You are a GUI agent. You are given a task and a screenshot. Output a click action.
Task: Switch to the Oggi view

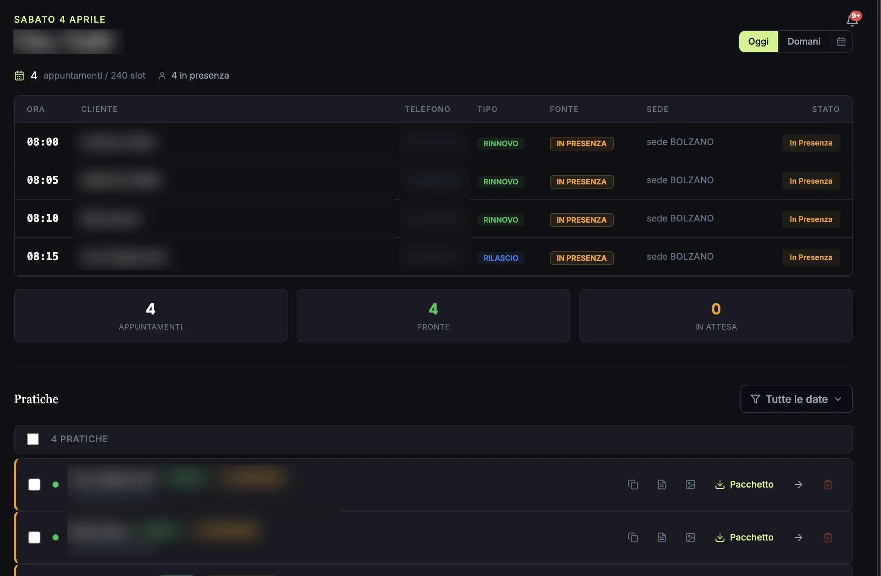(758, 42)
